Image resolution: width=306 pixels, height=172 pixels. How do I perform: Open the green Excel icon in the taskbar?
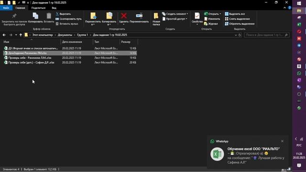pyautogui.click(x=299, y=24)
